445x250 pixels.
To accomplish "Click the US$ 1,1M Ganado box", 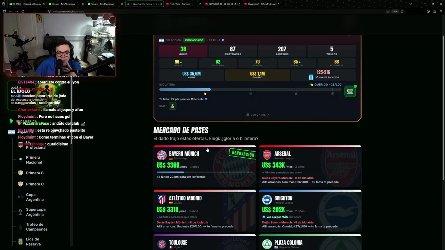I will click(x=257, y=75).
